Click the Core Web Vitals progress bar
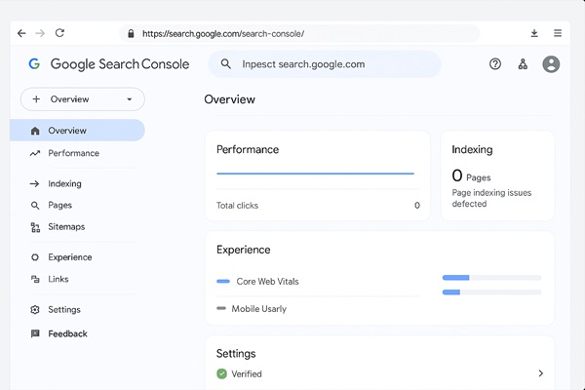The height and width of the screenshot is (390, 585). (x=491, y=278)
